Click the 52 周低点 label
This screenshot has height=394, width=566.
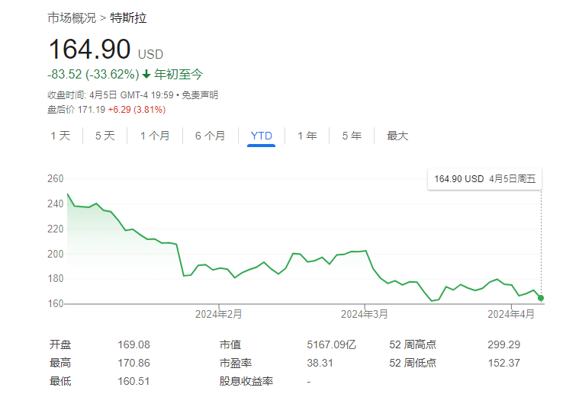(x=413, y=363)
